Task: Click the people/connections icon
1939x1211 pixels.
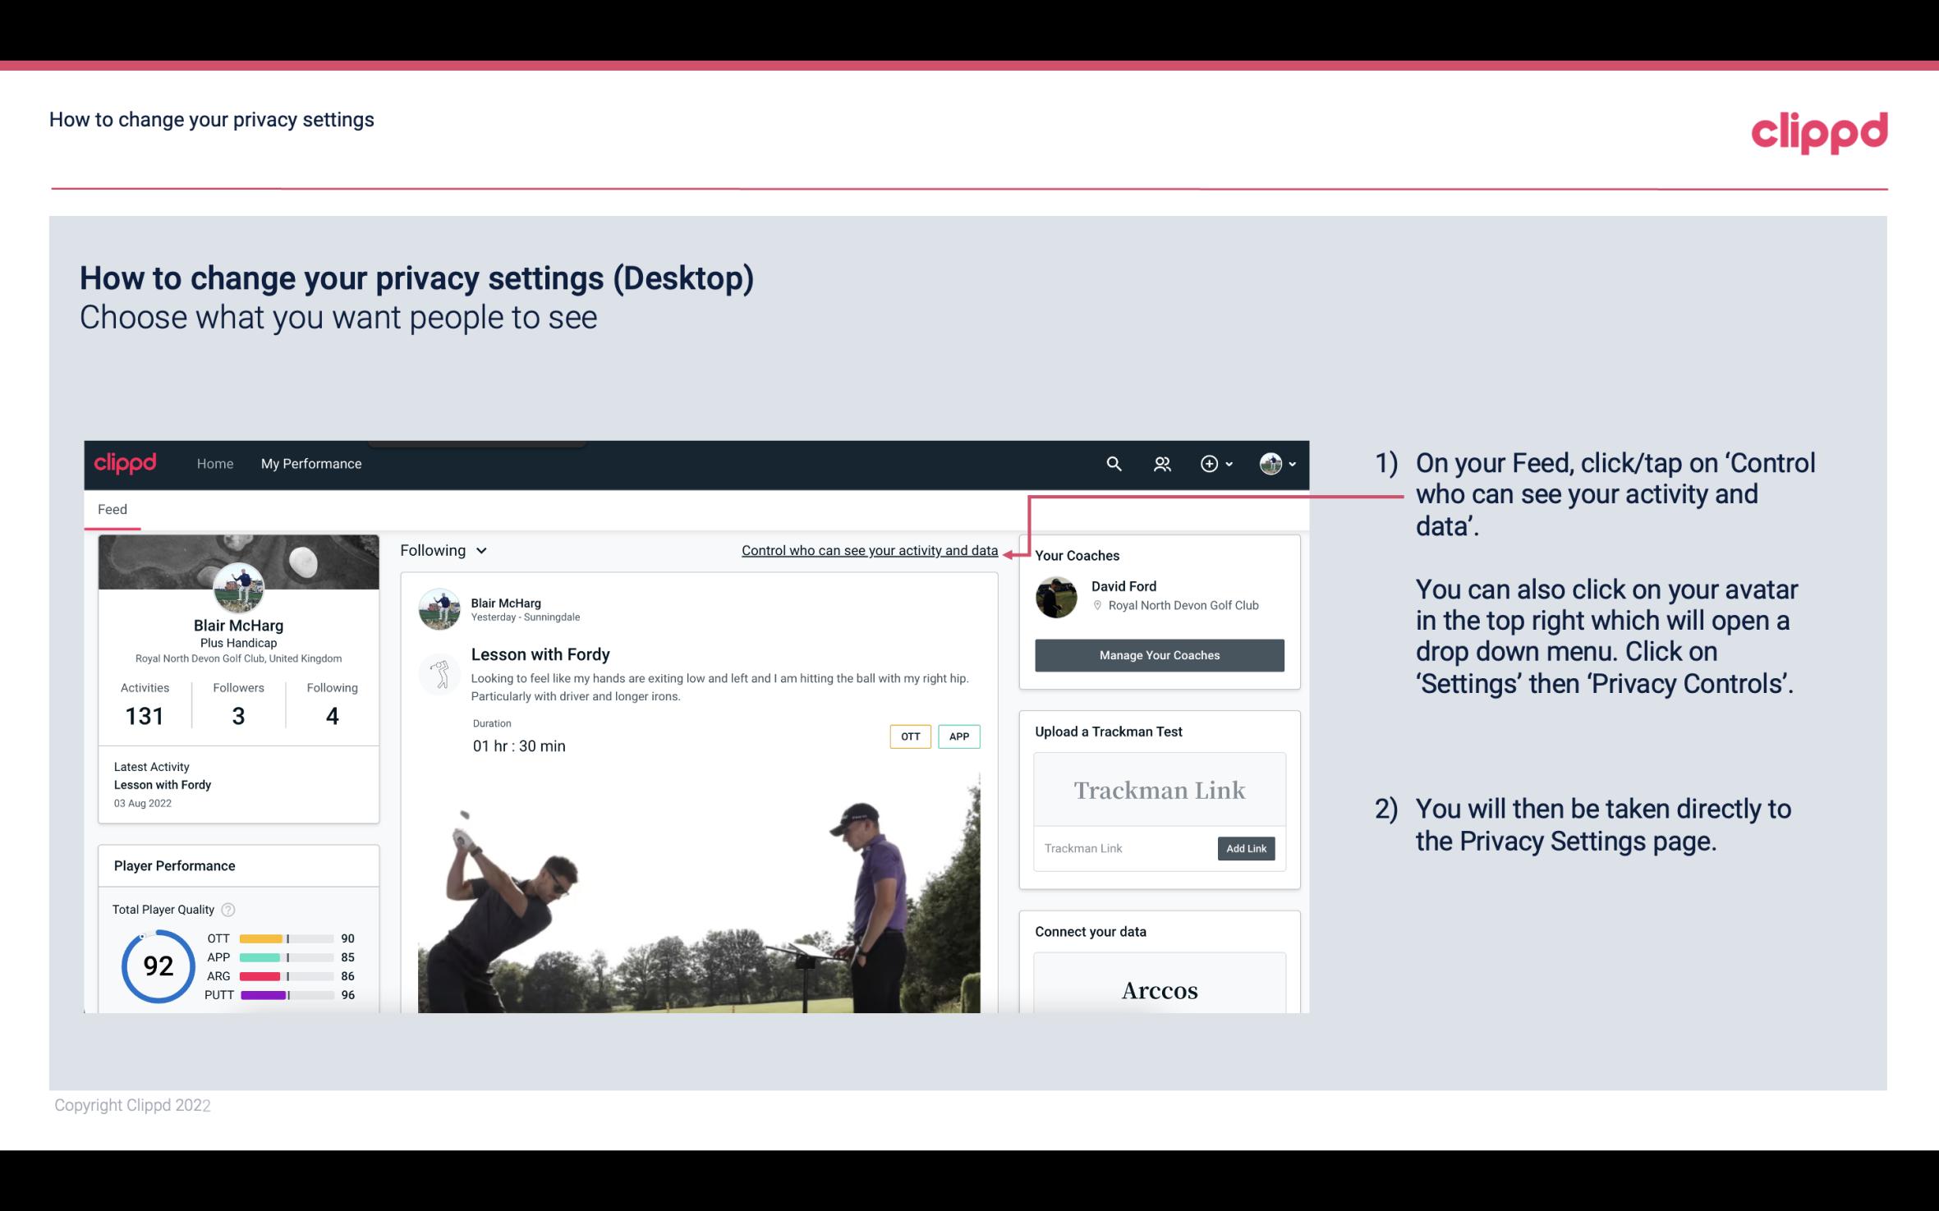Action: pos(1160,463)
